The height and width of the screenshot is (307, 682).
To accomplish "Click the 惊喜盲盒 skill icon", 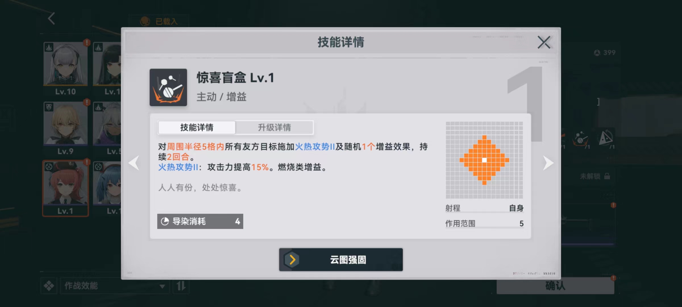I will 168,87.
